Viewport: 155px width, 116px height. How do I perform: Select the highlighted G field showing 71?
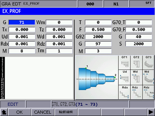click(x=22, y=22)
